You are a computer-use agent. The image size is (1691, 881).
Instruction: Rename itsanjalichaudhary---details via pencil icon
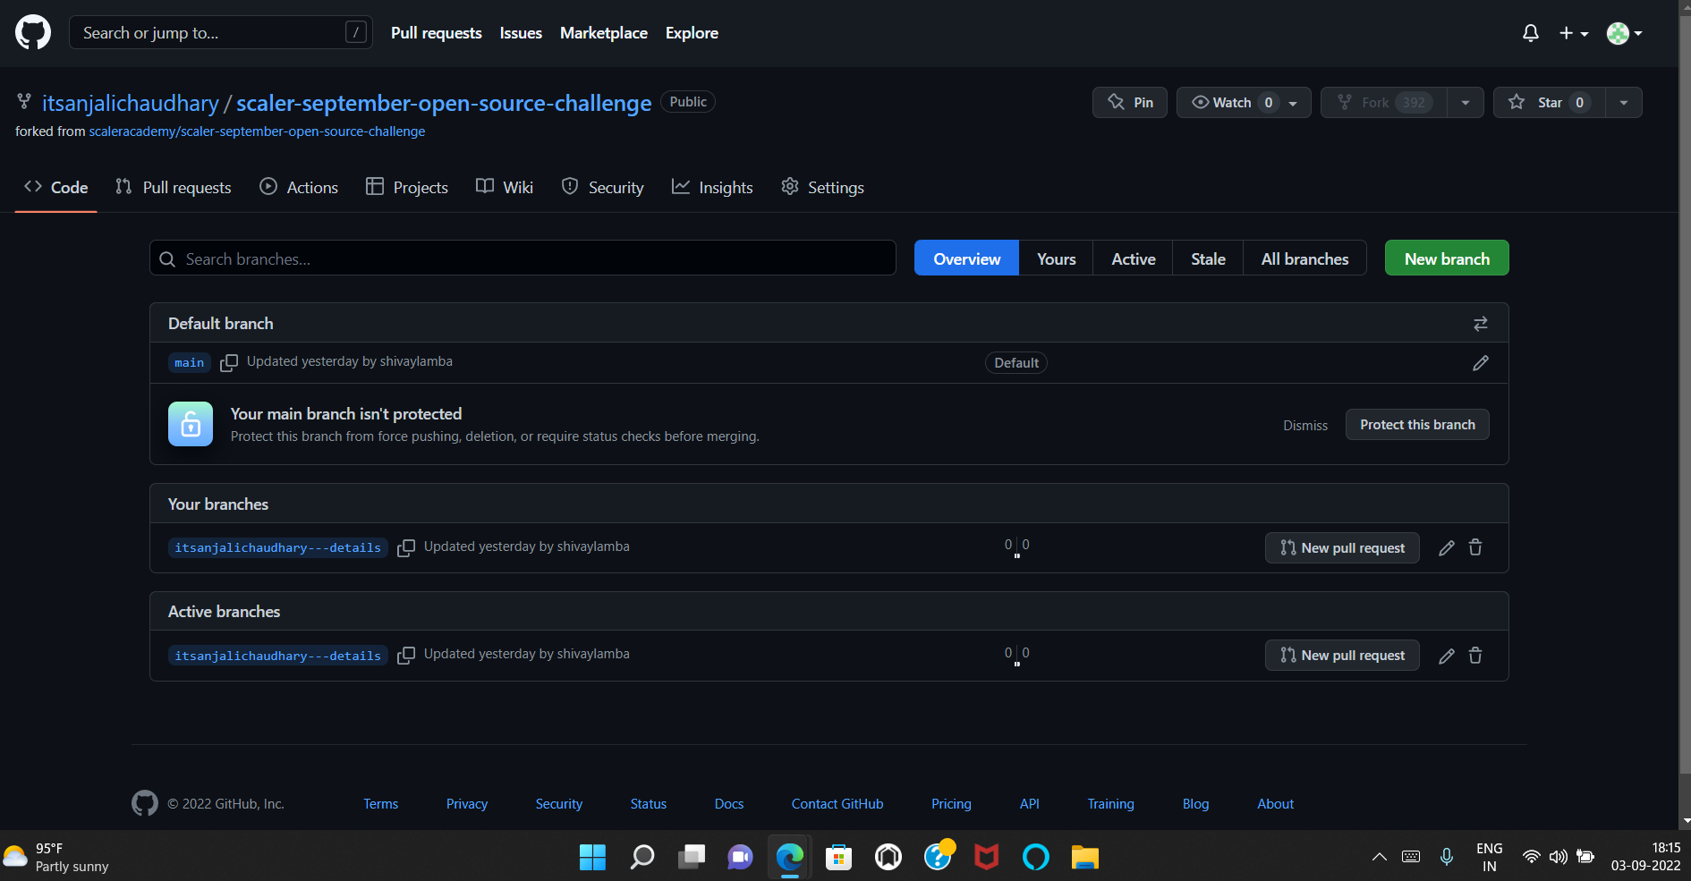click(x=1447, y=547)
